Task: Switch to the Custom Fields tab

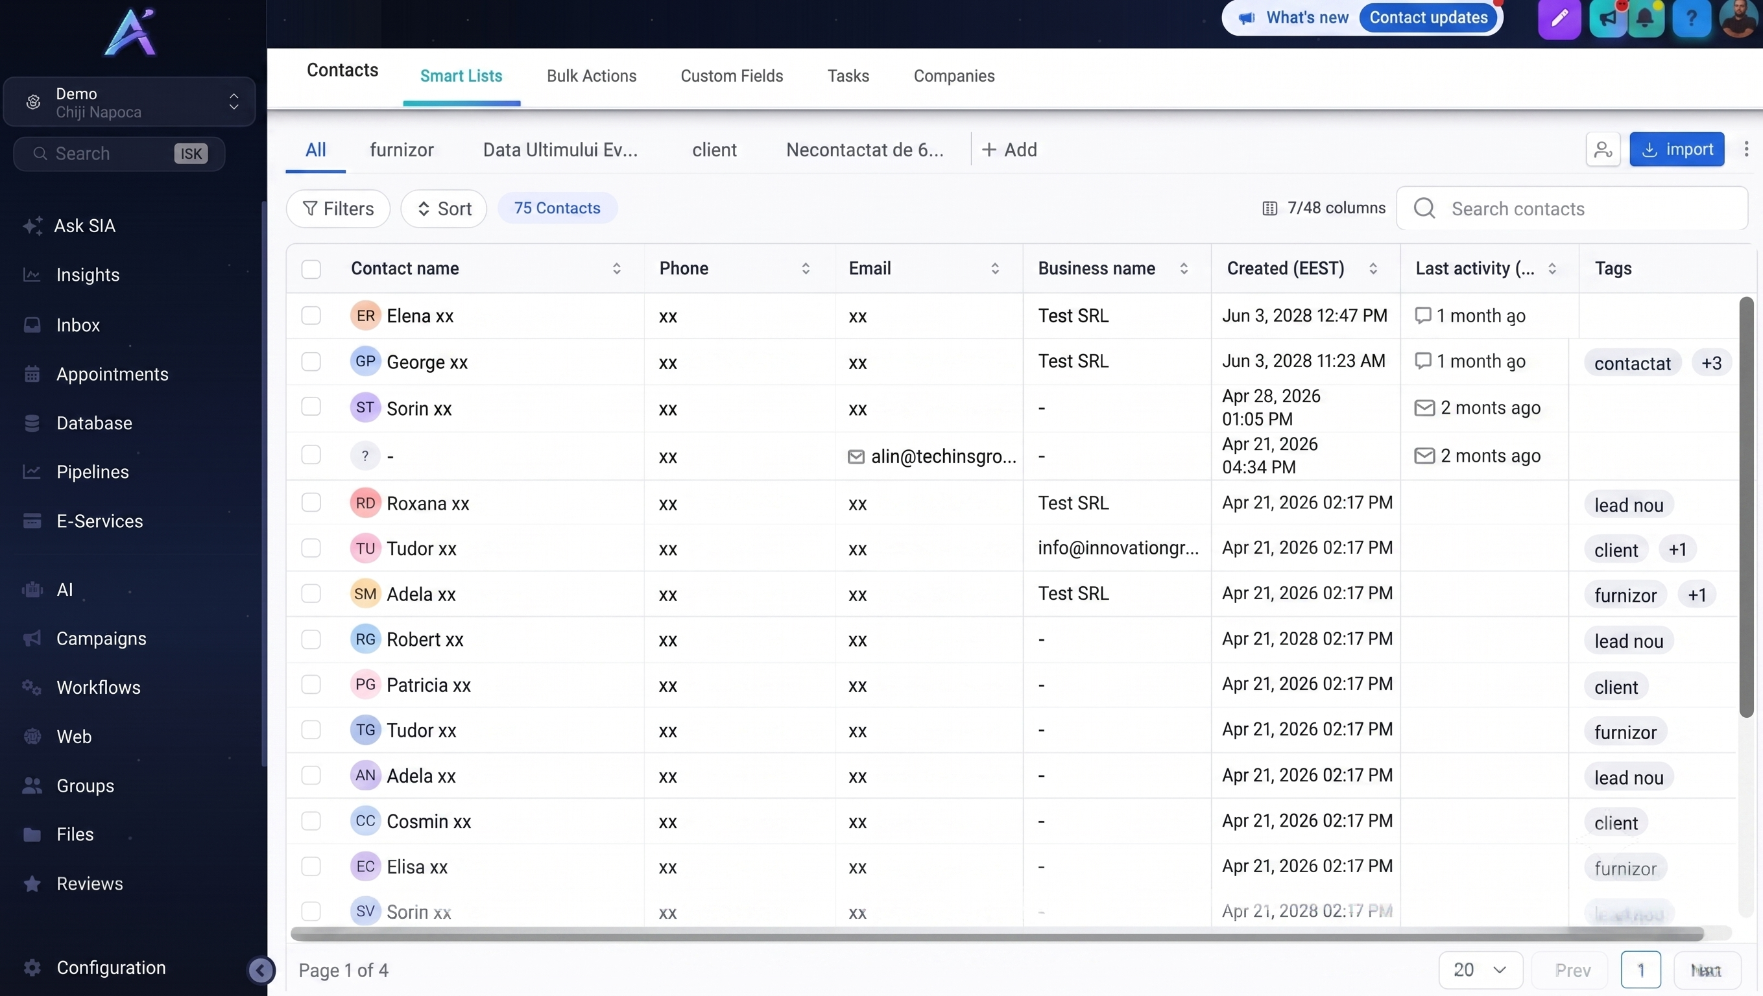Action: point(732,76)
